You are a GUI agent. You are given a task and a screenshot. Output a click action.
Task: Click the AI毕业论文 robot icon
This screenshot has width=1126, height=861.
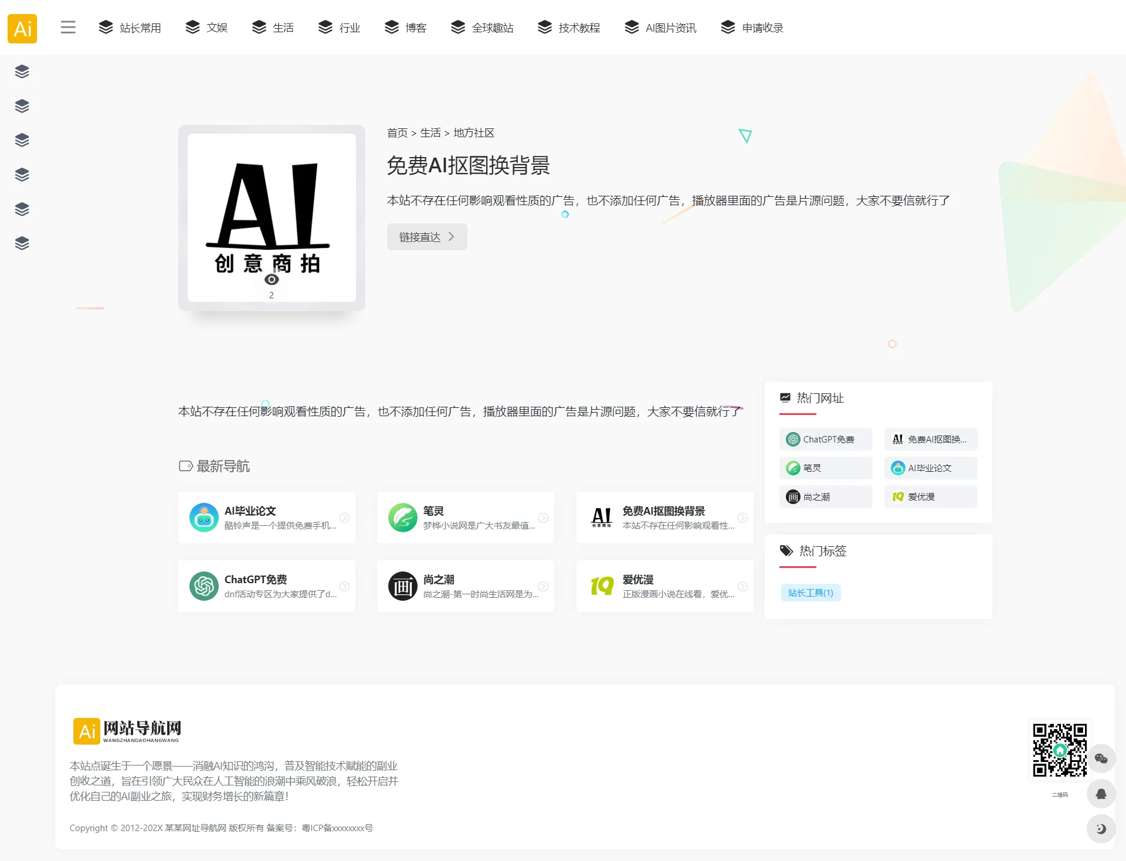(x=204, y=518)
